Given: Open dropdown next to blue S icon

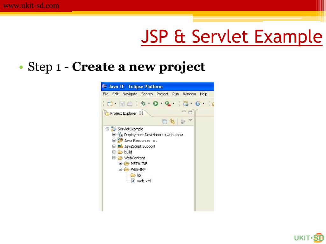Looking at the screenshot, I should pyautogui.click(x=203, y=103).
